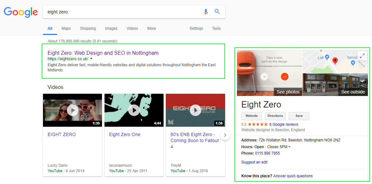This screenshot has width=372, height=184.
Task: Open Eight Zero: Web Design and SEO result
Action: coord(103,53)
